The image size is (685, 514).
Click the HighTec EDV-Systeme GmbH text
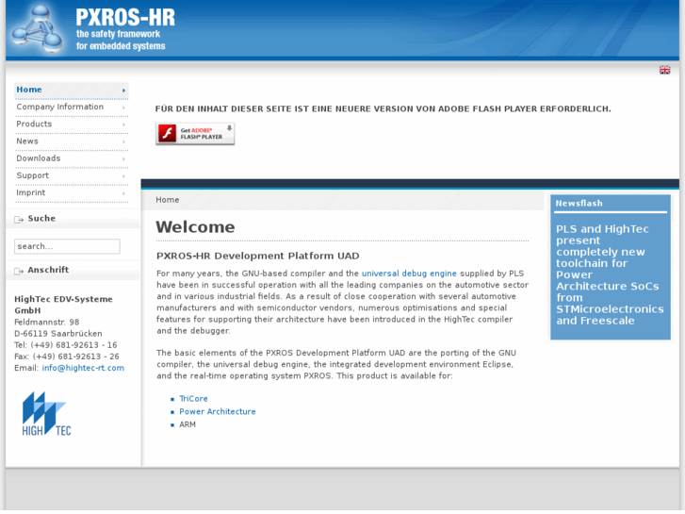tap(63, 305)
